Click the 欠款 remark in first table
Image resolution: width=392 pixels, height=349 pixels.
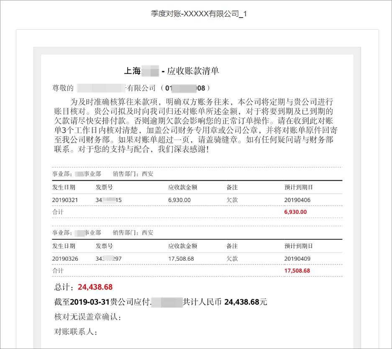[231, 200]
